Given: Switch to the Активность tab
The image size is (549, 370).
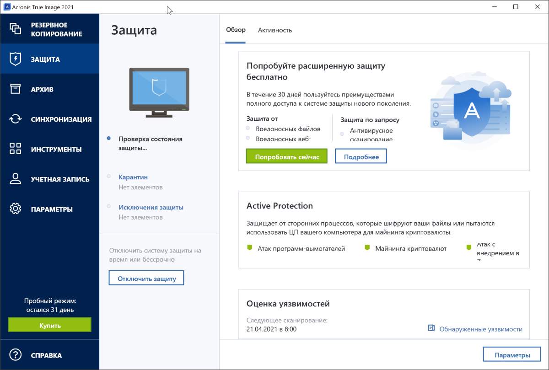Looking at the screenshot, I should coord(275,30).
